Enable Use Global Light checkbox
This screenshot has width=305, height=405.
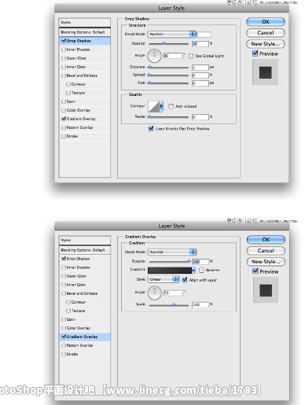(x=191, y=56)
